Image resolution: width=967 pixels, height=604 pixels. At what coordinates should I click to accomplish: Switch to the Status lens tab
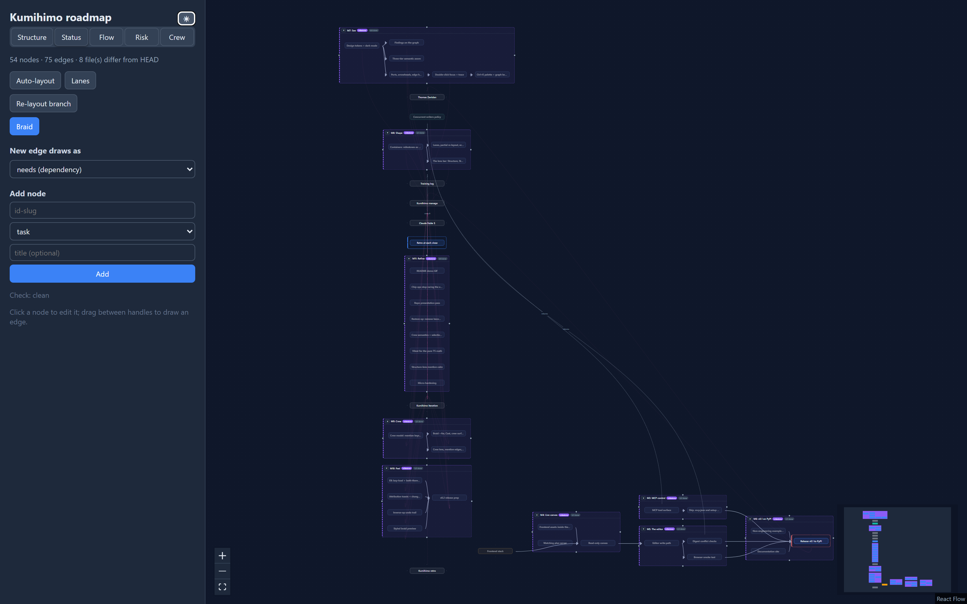point(71,37)
